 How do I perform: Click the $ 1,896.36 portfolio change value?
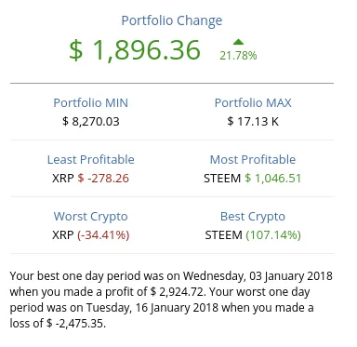135,50
